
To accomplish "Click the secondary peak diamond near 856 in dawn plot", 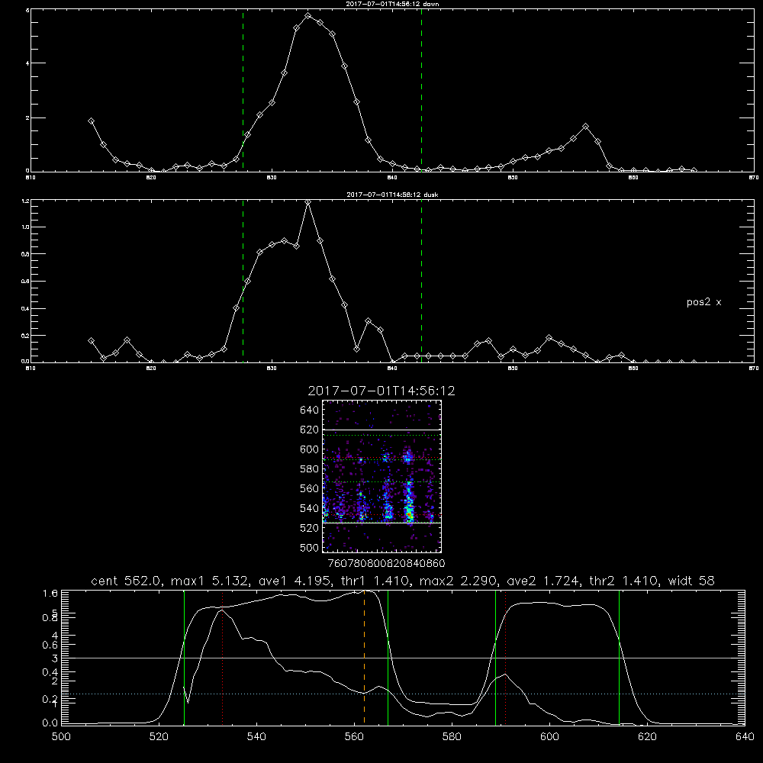I will 585,127.
